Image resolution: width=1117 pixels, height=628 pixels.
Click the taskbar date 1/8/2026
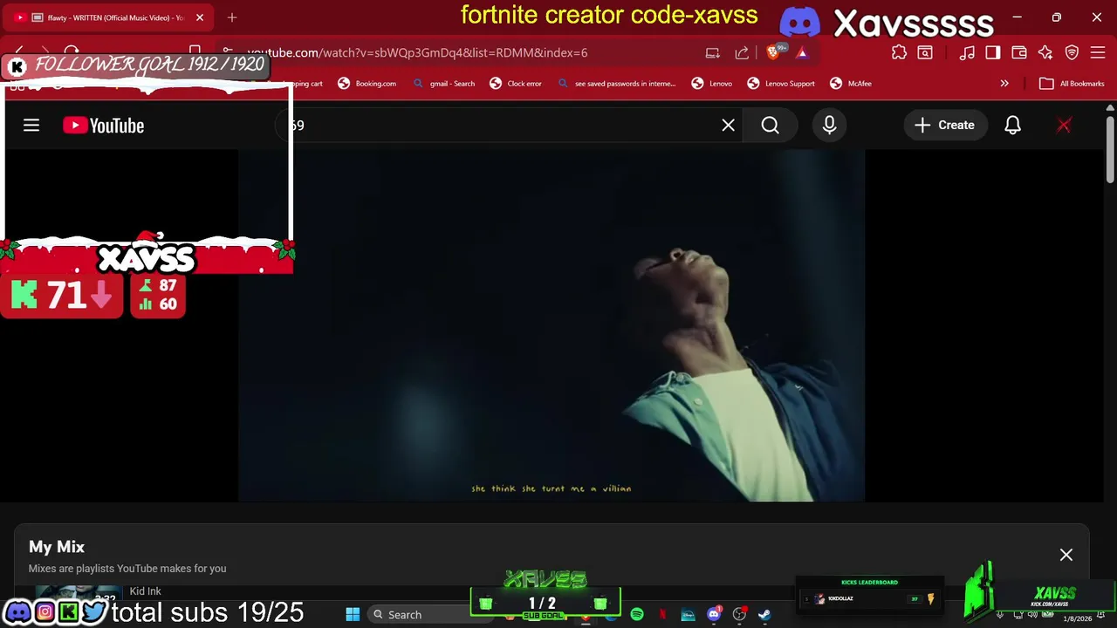point(1077,618)
